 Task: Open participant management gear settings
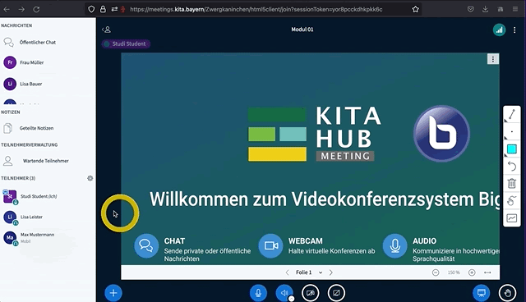click(90, 178)
